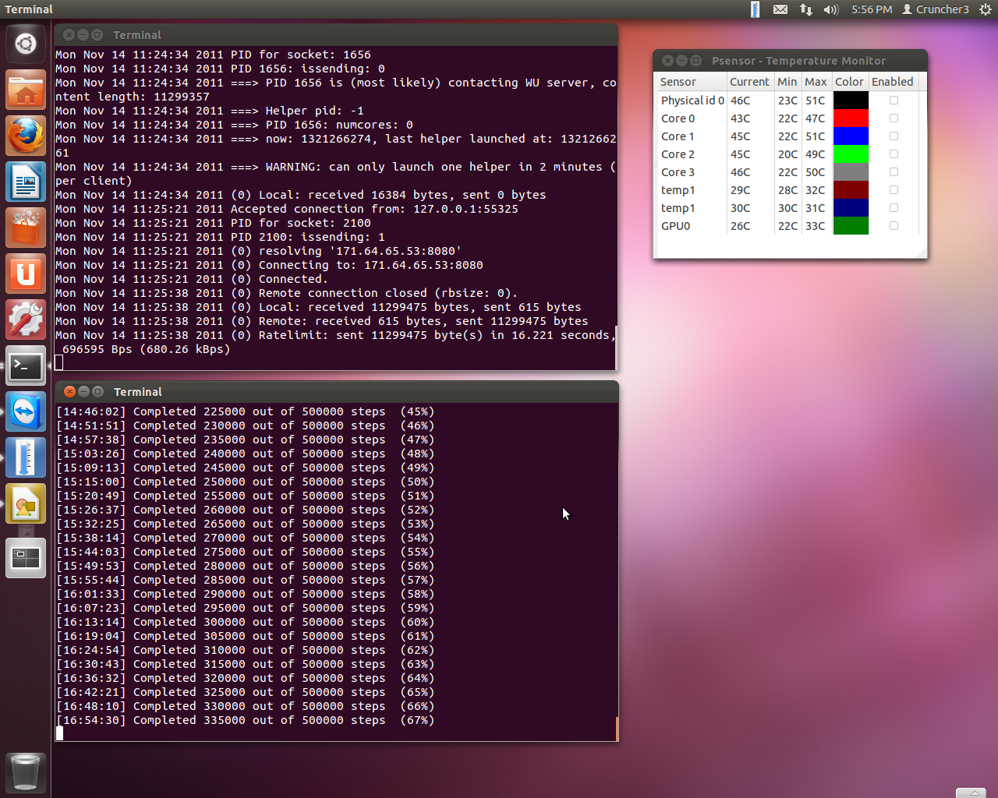This screenshot has width=998, height=798.
Task: Click the 'Remote connection closed' log line
Action: click(286, 293)
